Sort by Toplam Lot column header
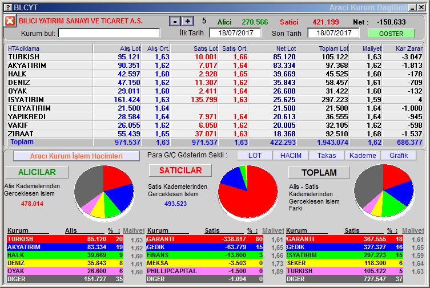The image size is (430, 288). 323,48
